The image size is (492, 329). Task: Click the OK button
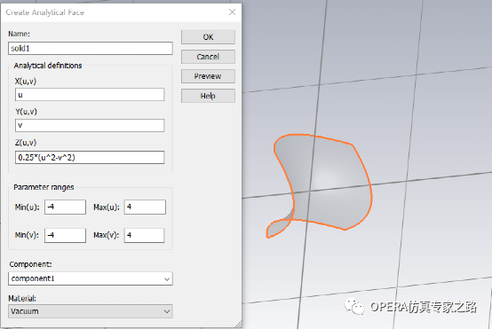pyautogui.click(x=208, y=37)
